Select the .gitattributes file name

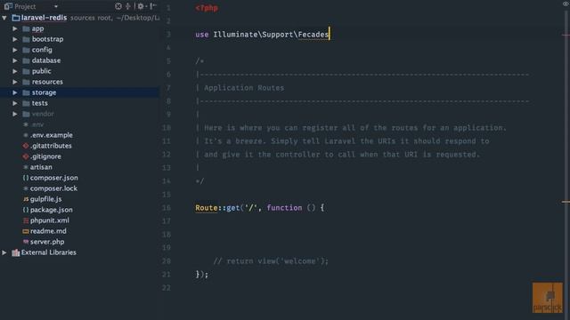(x=52, y=146)
